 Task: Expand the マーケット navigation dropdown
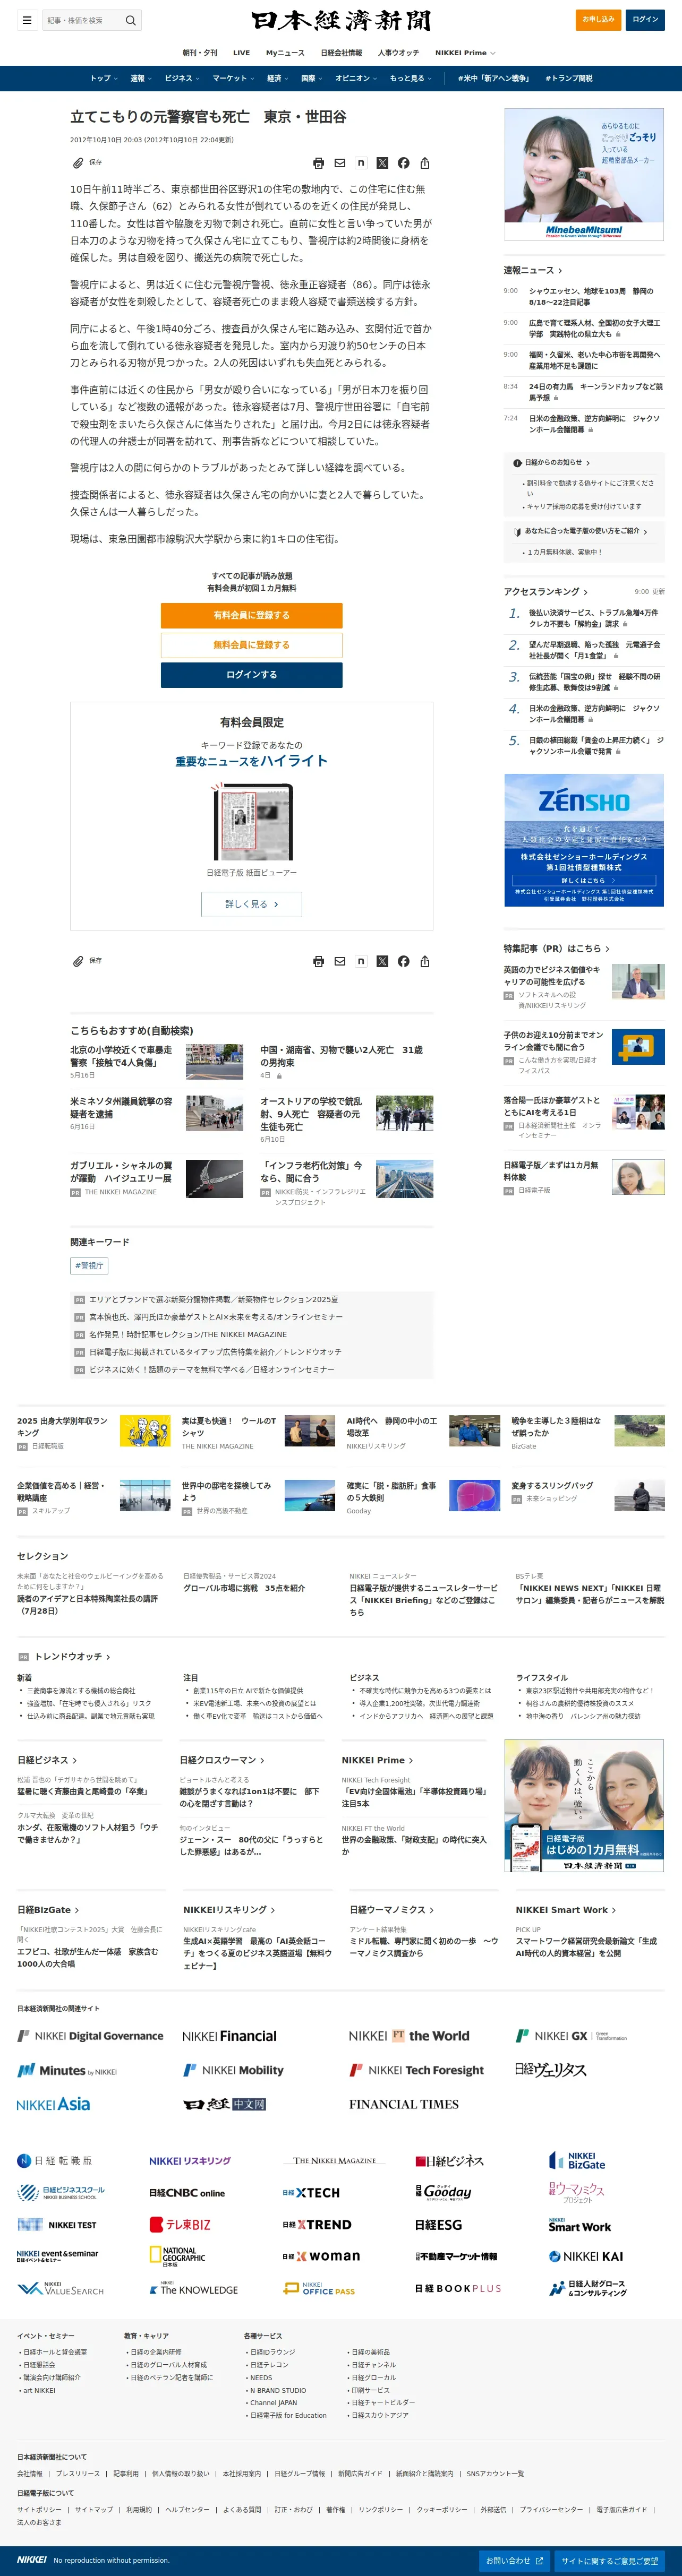(233, 78)
